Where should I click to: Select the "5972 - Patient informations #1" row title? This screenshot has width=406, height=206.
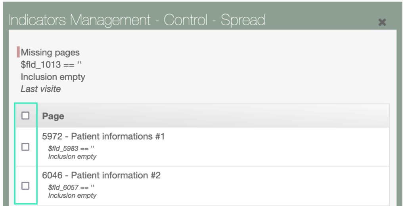pyautogui.click(x=103, y=137)
